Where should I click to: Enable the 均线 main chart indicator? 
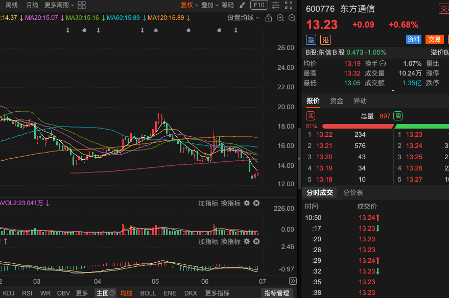126,293
